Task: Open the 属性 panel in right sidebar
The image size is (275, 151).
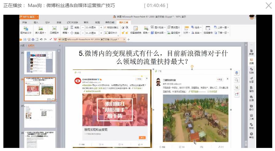Action: pos(251,89)
